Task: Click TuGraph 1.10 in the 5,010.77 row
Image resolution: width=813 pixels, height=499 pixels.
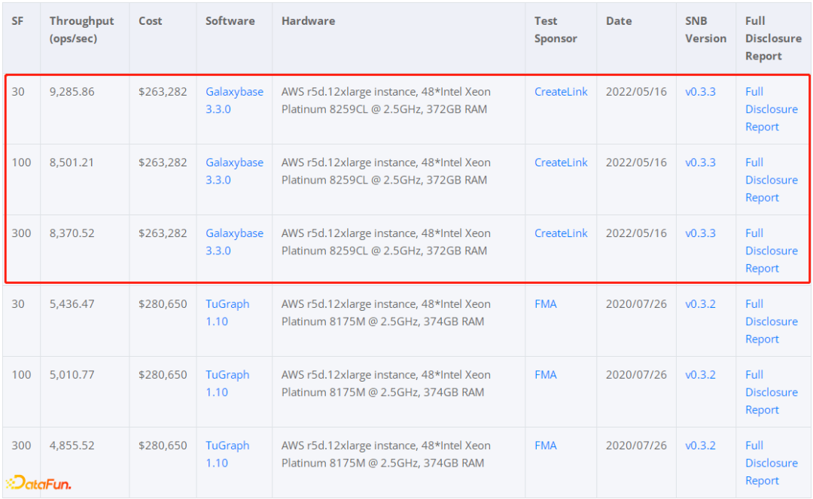Action: pos(227,383)
